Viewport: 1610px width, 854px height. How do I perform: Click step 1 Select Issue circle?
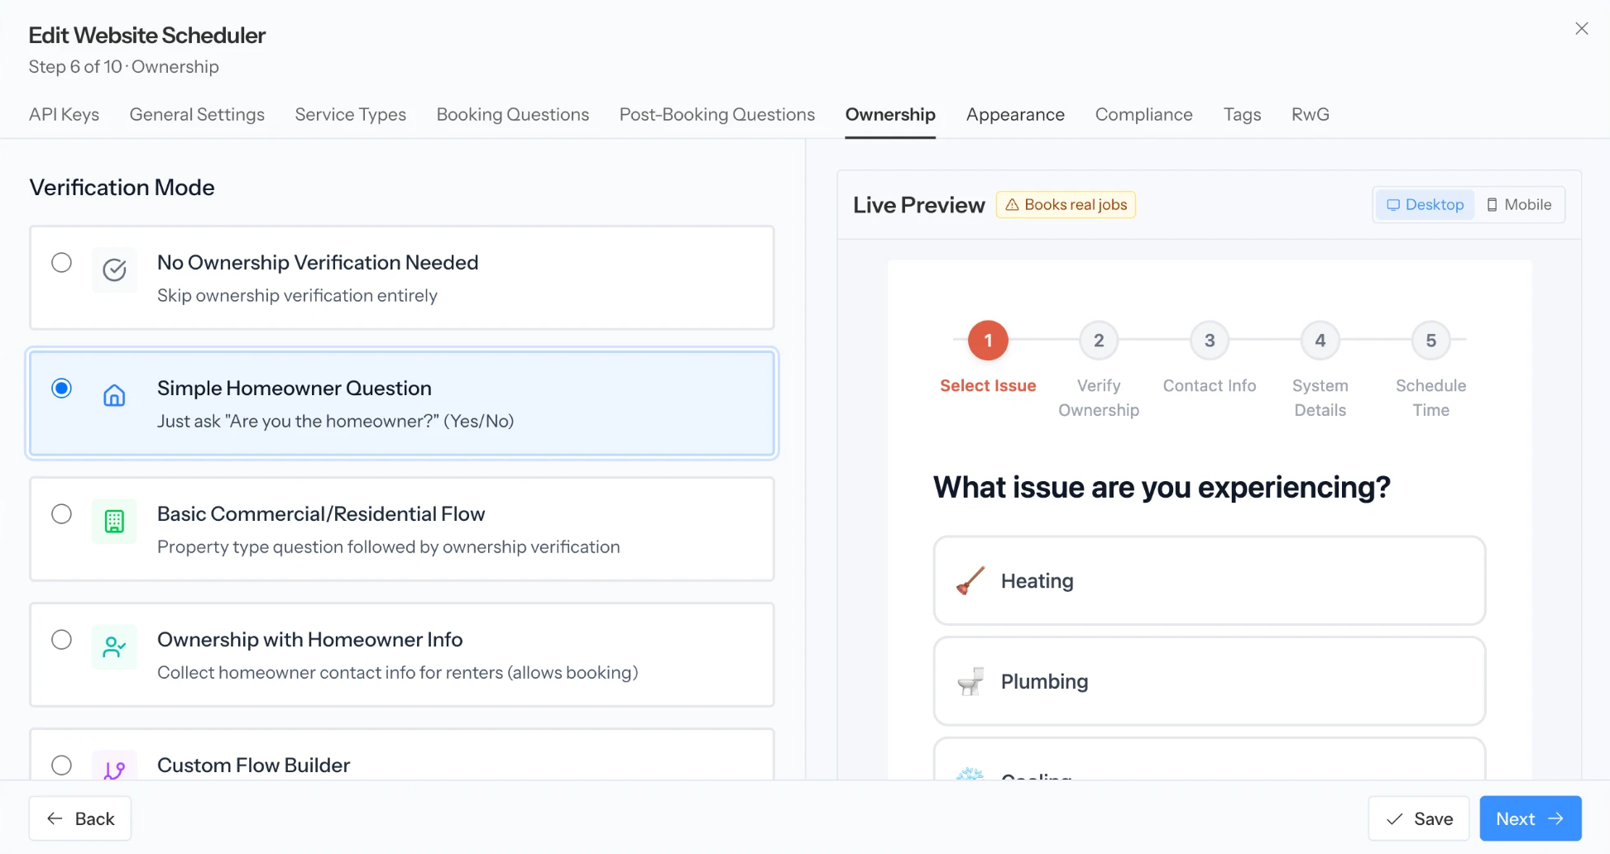tap(988, 341)
